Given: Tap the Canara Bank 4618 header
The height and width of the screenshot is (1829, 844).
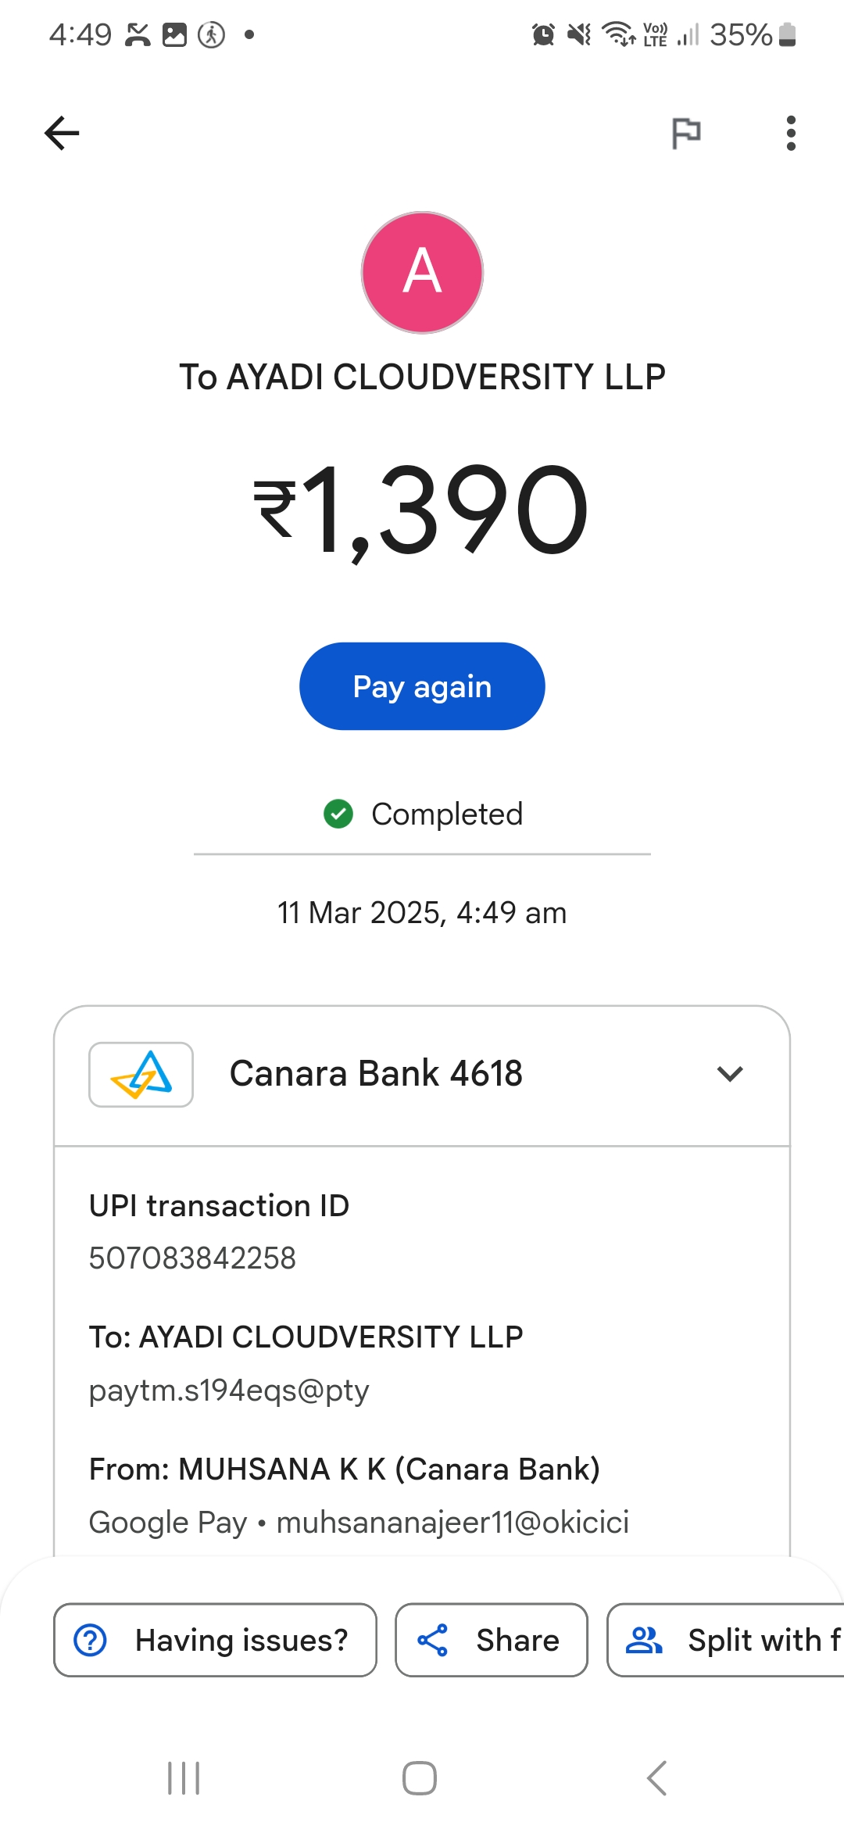Looking at the screenshot, I should tap(376, 1074).
